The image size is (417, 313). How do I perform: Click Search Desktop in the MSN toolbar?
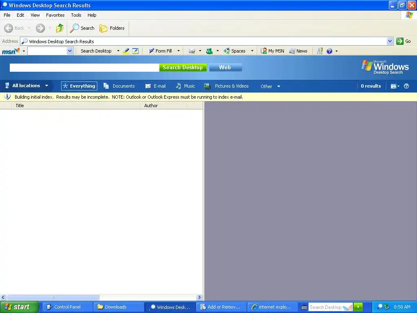96,51
